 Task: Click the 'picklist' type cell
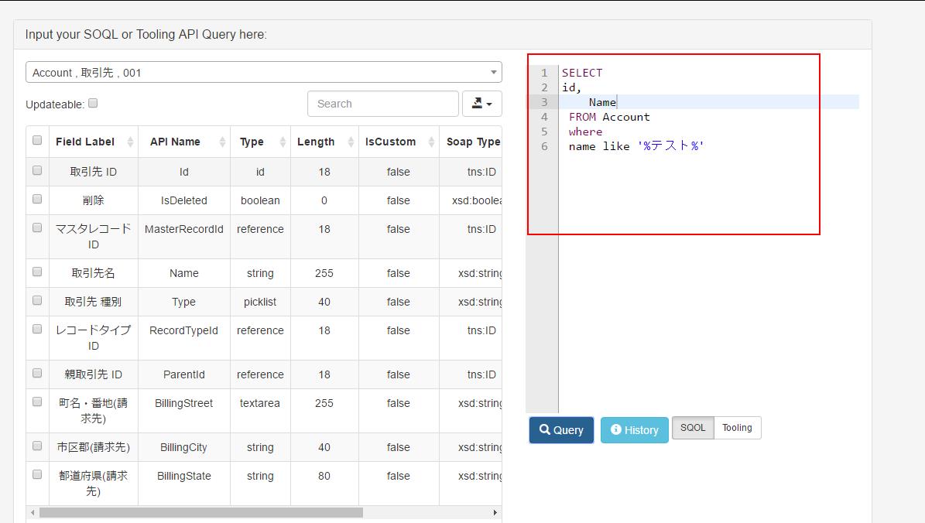click(260, 302)
